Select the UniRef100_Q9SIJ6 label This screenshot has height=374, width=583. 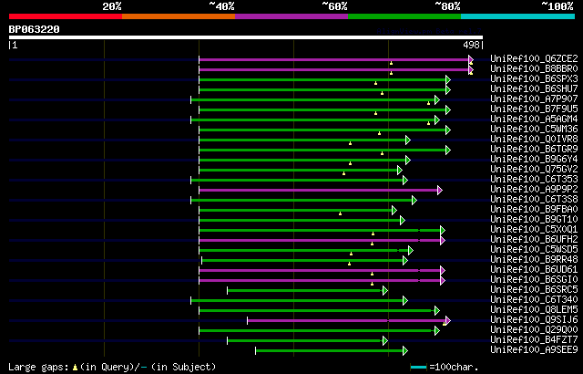(x=534, y=320)
